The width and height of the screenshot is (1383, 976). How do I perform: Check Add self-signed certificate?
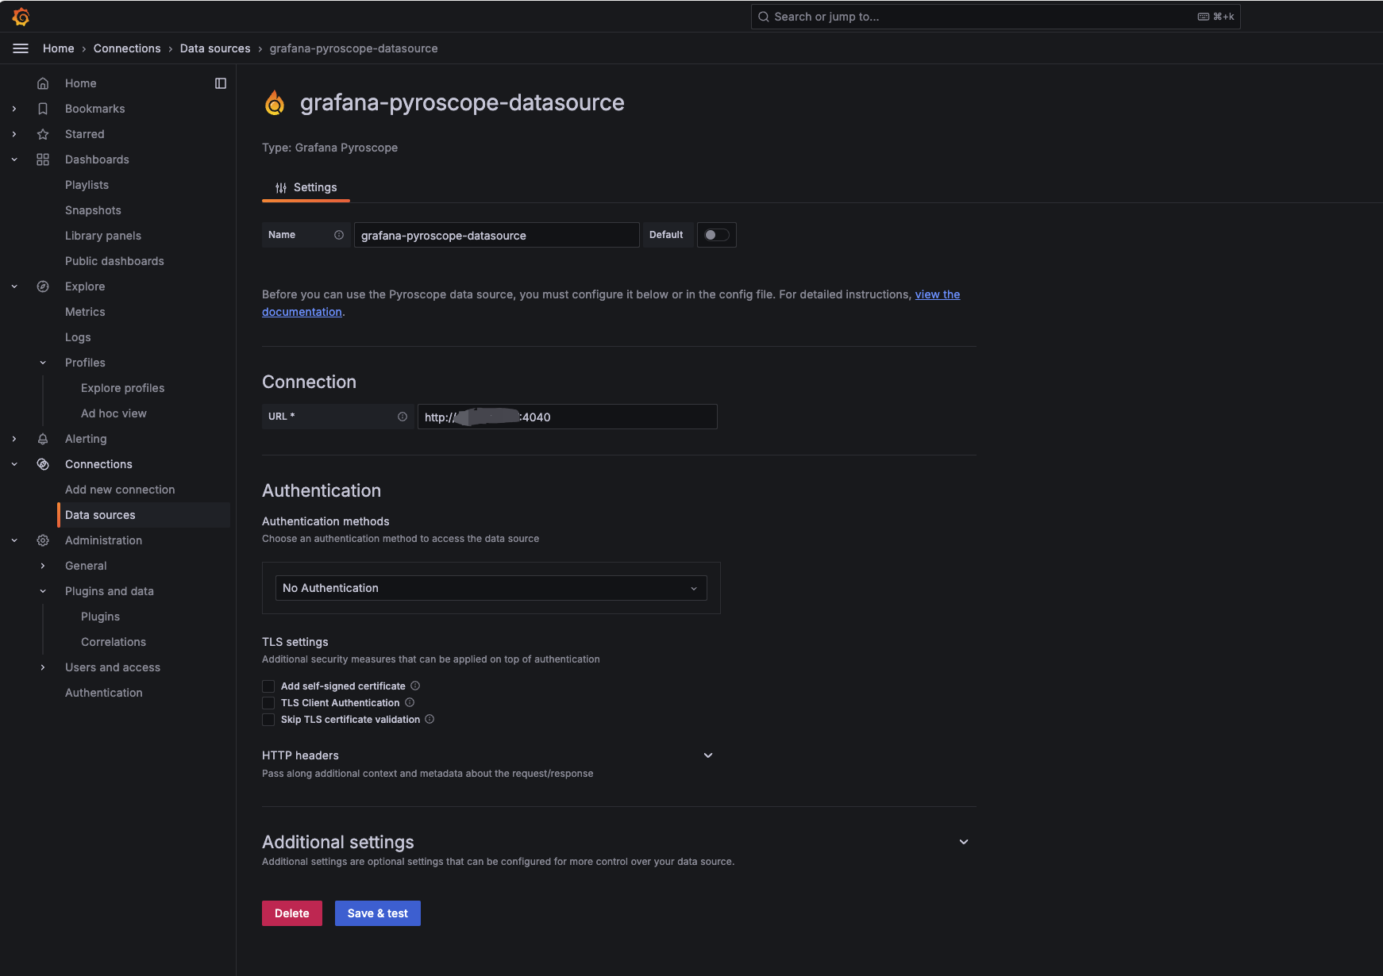click(x=268, y=686)
